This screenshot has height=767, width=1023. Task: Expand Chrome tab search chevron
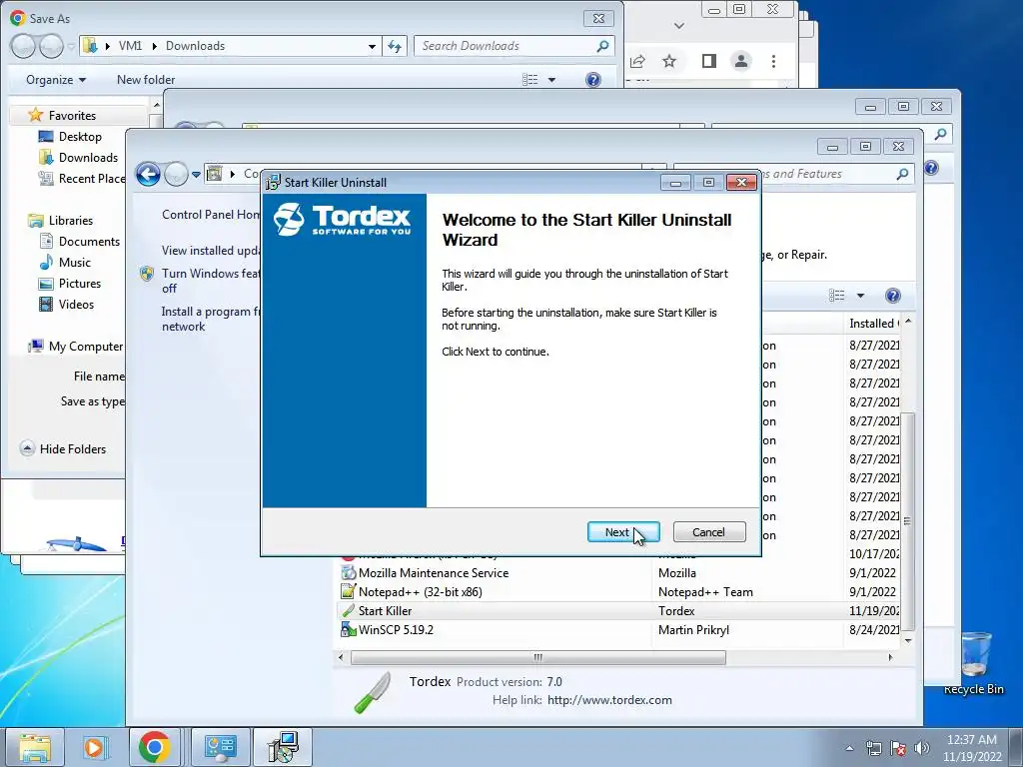pyautogui.click(x=679, y=26)
